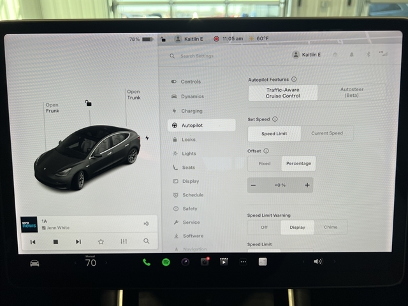This screenshot has width=408, height=306.
Task: Open the notifications bell icon
Action: point(351,54)
